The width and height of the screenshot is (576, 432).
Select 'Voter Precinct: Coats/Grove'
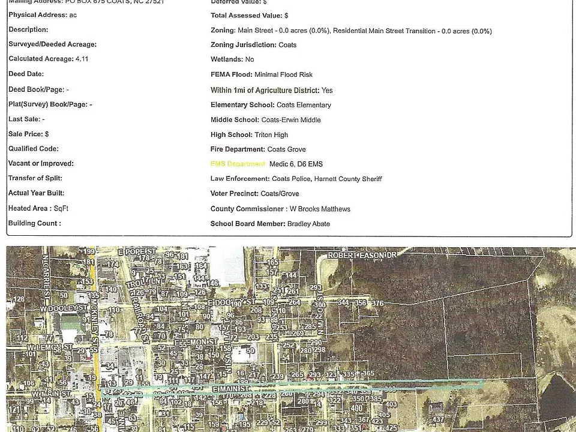pyautogui.click(x=254, y=194)
